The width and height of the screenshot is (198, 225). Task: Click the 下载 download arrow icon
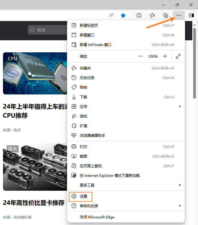pos(74,97)
